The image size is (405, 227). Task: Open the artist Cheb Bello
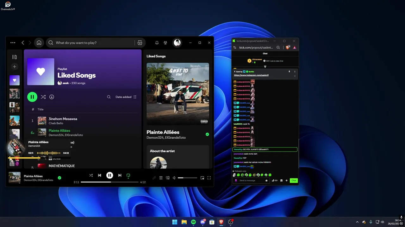pyautogui.click(x=56, y=123)
